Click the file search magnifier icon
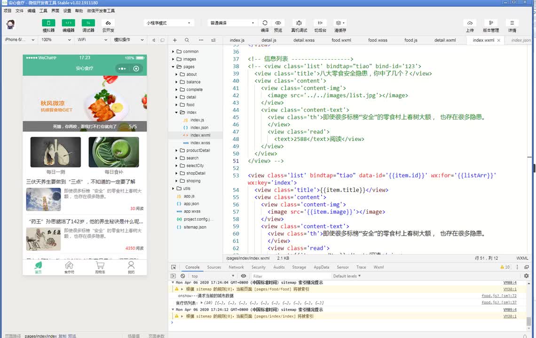The height and width of the screenshot is (338, 536). pyautogui.click(x=187, y=40)
